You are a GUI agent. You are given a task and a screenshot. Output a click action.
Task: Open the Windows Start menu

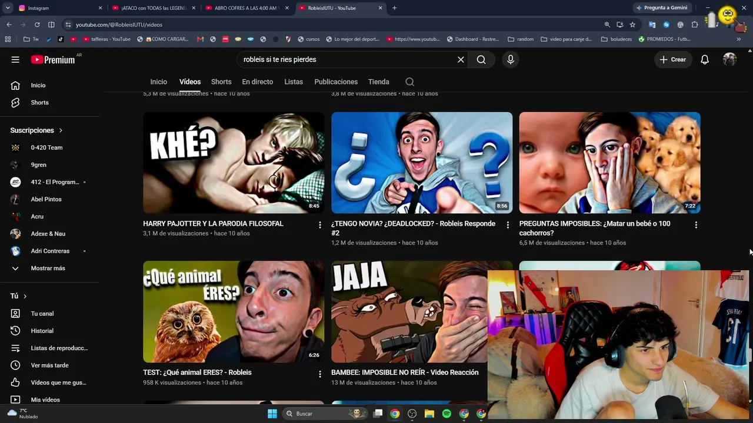tap(272, 414)
